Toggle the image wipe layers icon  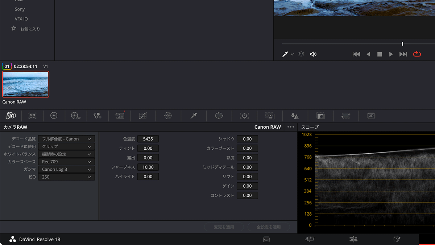tap(301, 54)
